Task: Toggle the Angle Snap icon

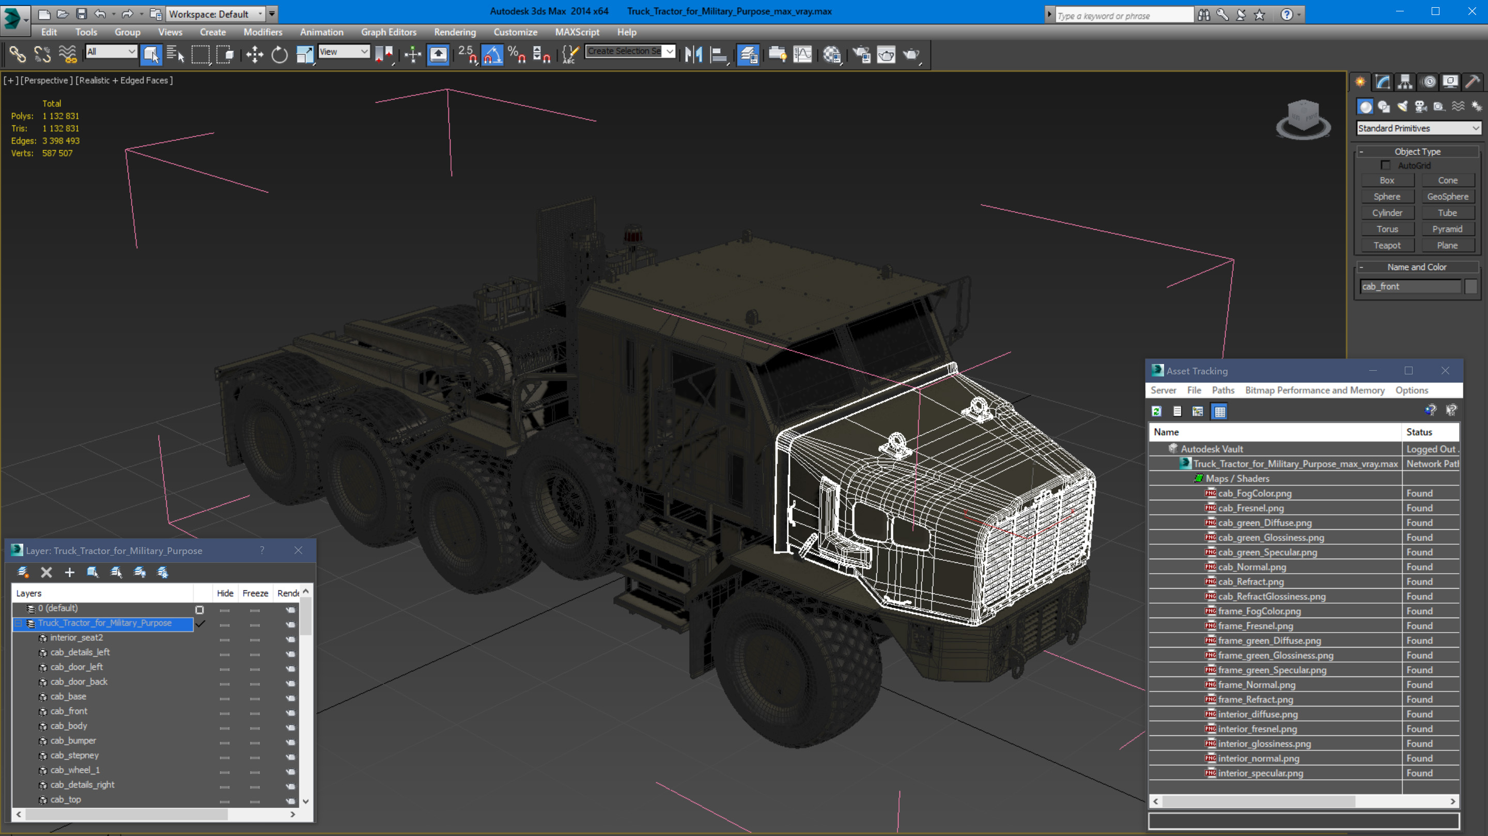Action: (492, 54)
